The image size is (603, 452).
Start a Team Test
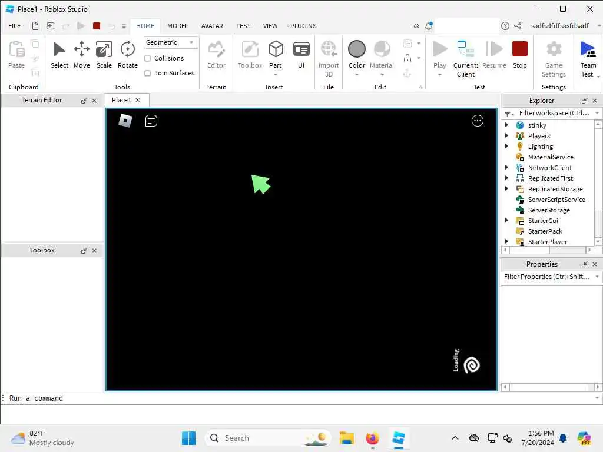tap(588, 59)
